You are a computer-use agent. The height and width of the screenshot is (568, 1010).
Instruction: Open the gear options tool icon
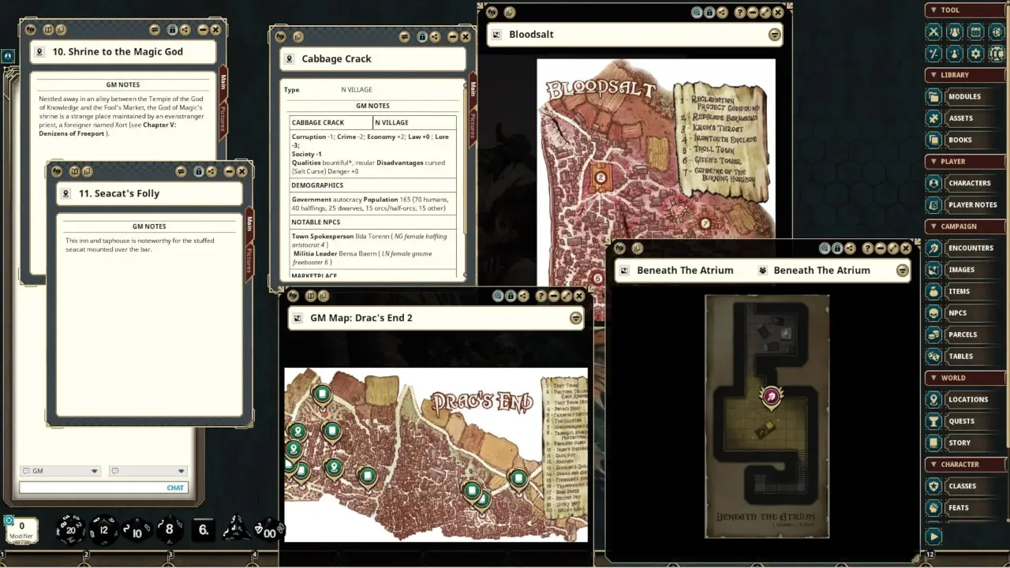tap(976, 54)
